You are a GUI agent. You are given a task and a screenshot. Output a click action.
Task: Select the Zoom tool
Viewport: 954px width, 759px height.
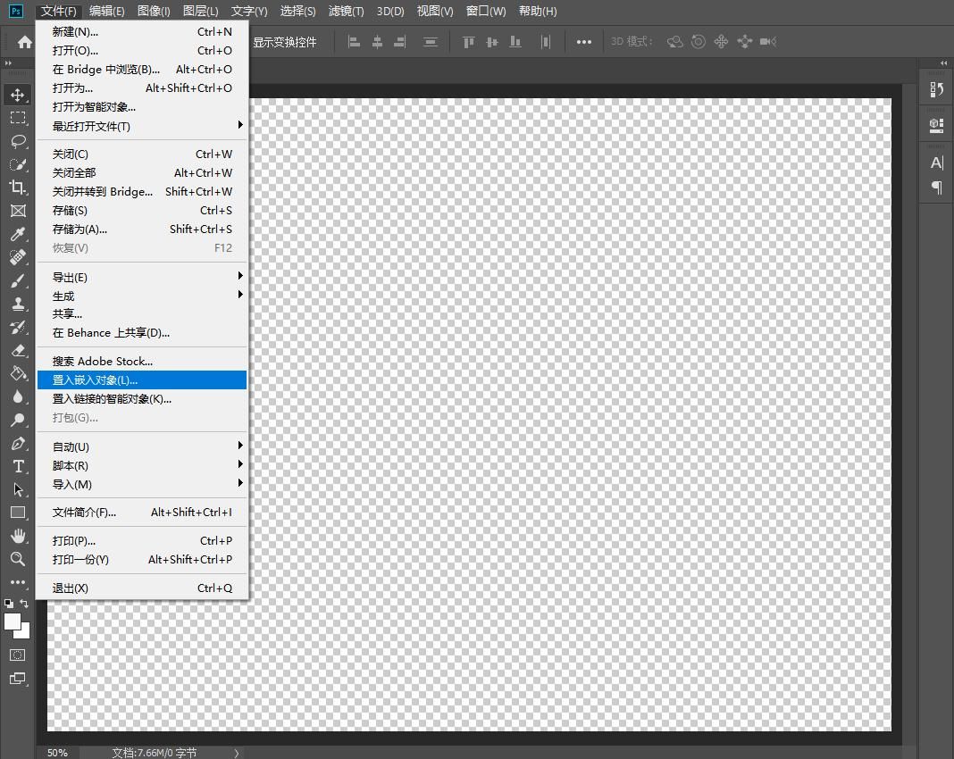[18, 559]
